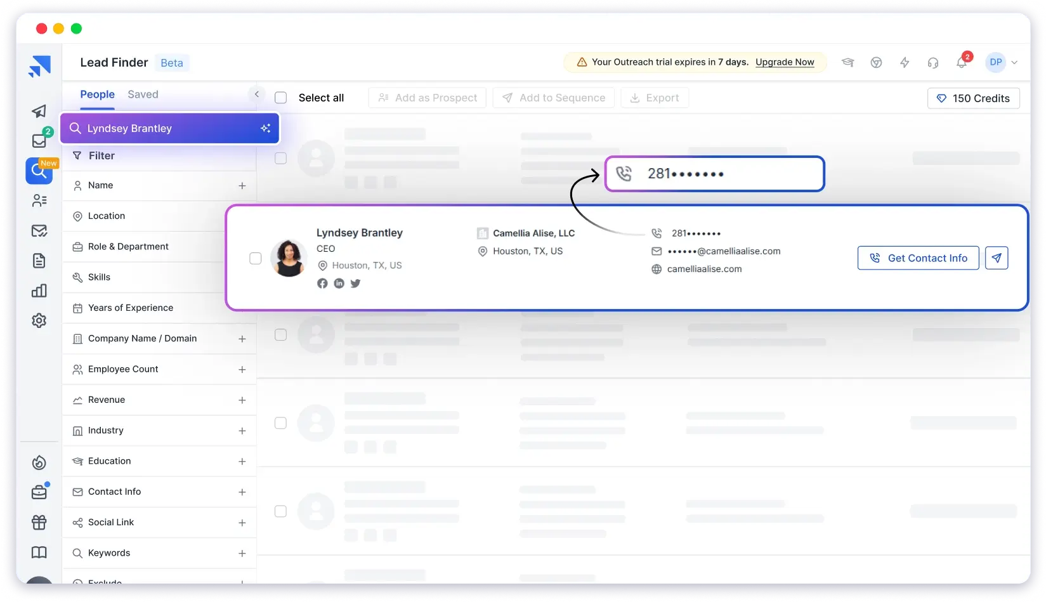The width and height of the screenshot is (1046, 602).
Task: Select the first blurred result row checkbox
Action: (280, 159)
